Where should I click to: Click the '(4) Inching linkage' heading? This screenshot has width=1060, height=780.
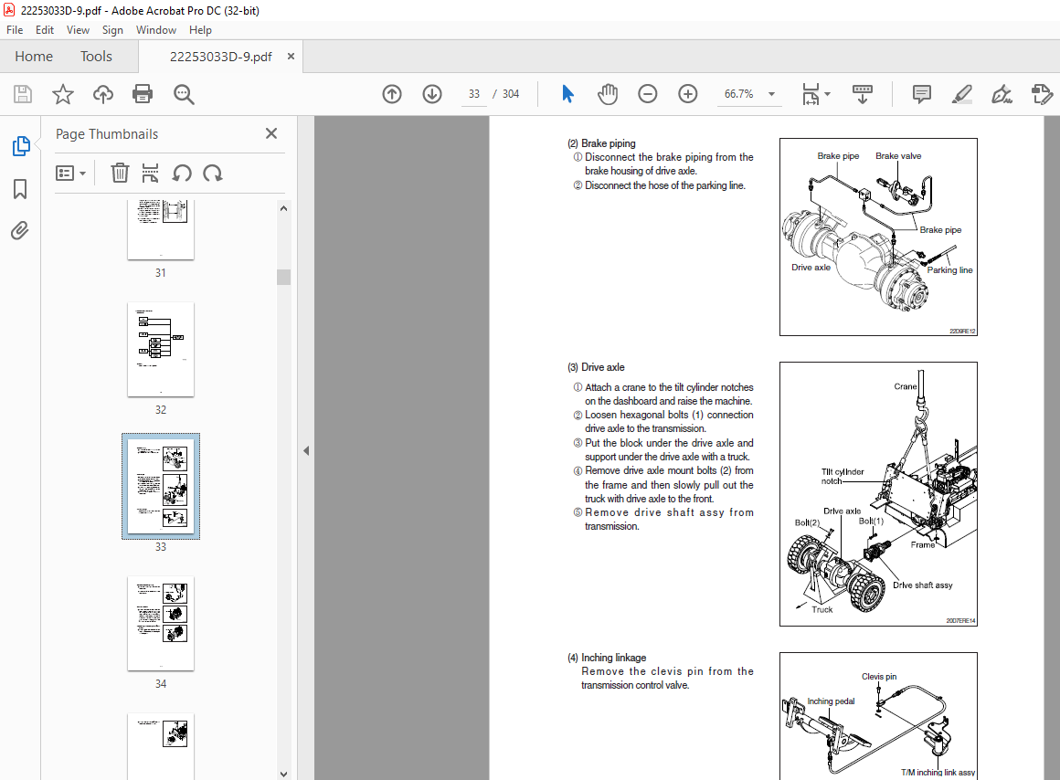(x=607, y=658)
